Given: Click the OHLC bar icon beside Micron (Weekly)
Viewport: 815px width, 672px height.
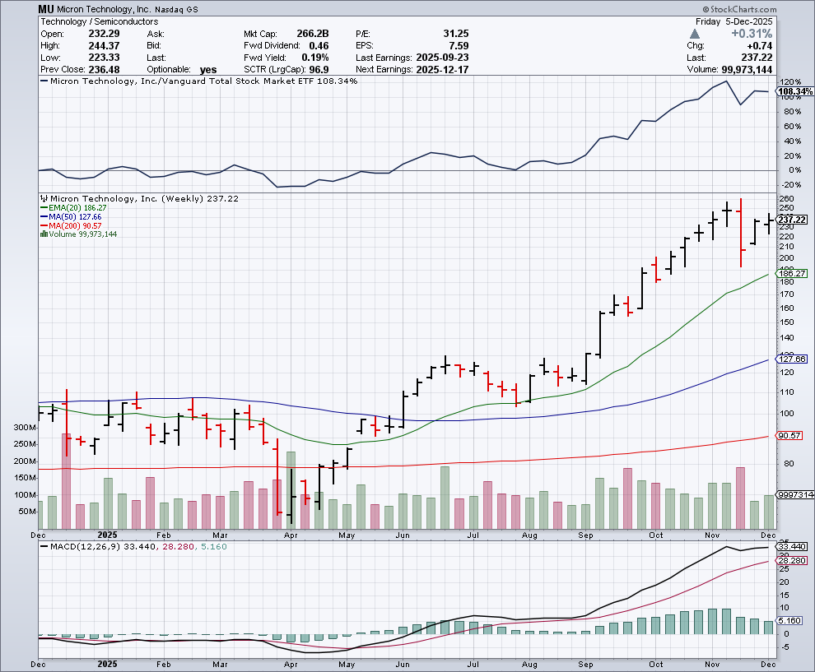Looking at the screenshot, I should (x=44, y=198).
